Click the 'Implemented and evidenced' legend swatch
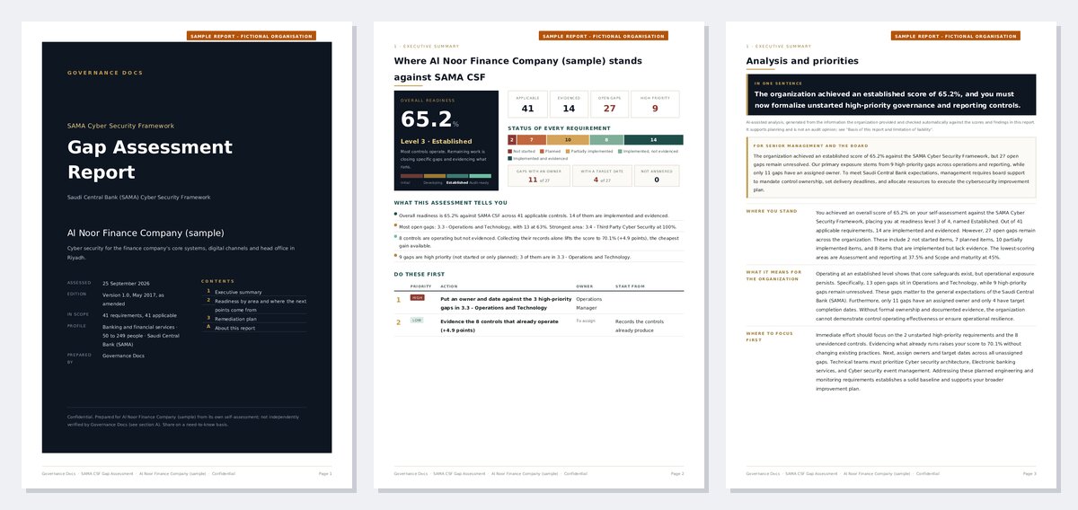 coord(510,158)
